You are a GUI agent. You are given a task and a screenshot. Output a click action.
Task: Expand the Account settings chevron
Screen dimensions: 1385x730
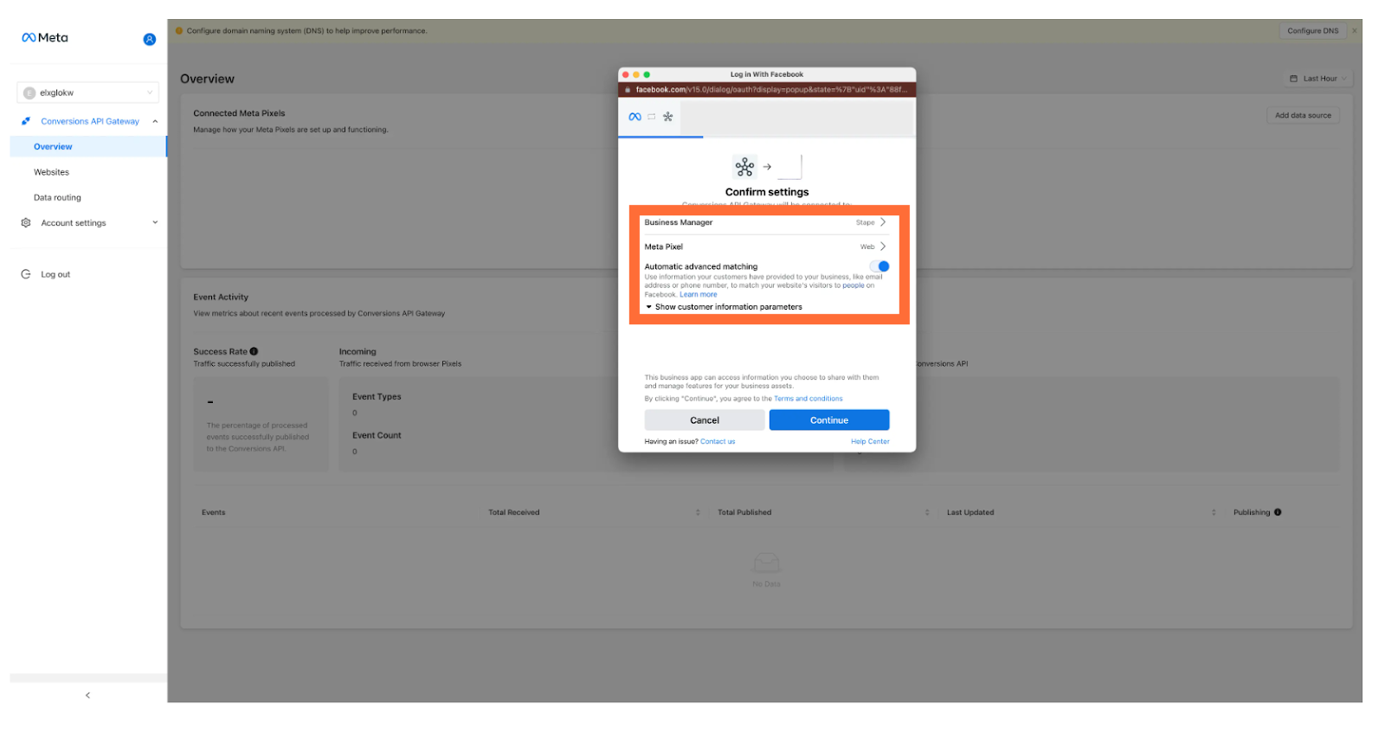[x=155, y=222]
